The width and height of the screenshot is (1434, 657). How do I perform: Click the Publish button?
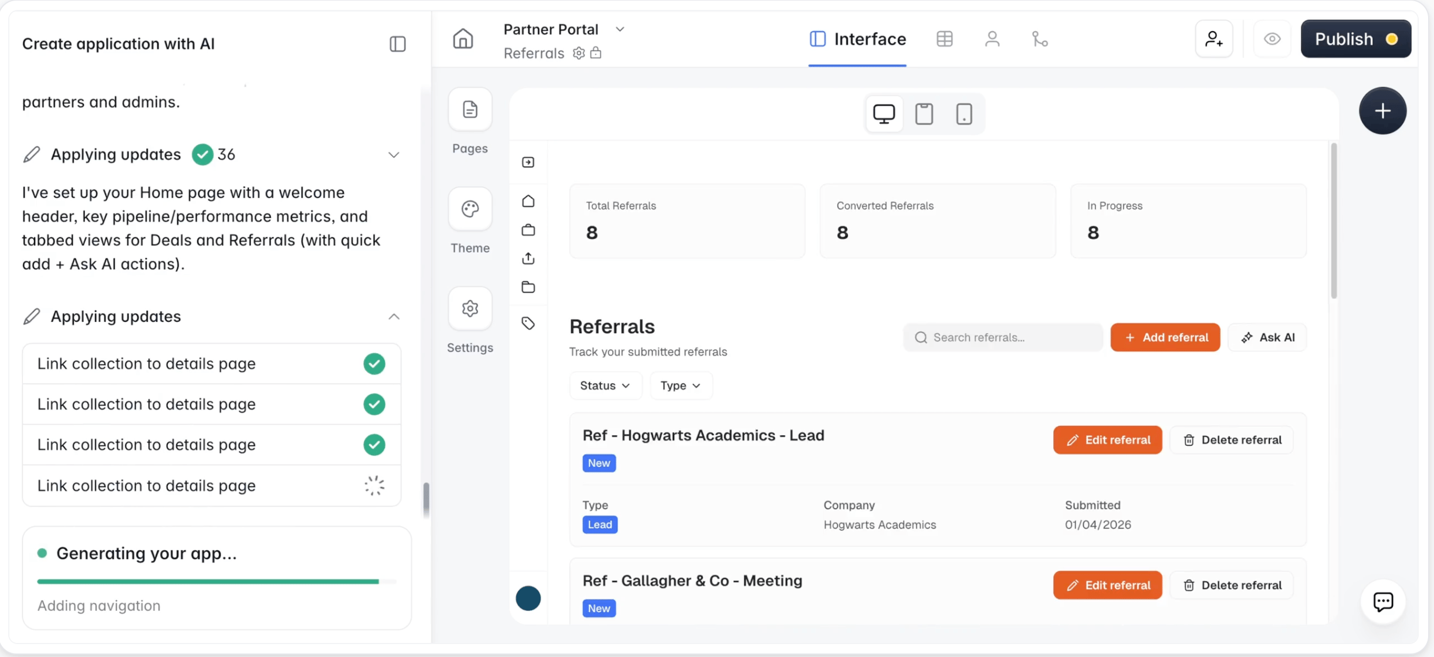click(x=1355, y=39)
